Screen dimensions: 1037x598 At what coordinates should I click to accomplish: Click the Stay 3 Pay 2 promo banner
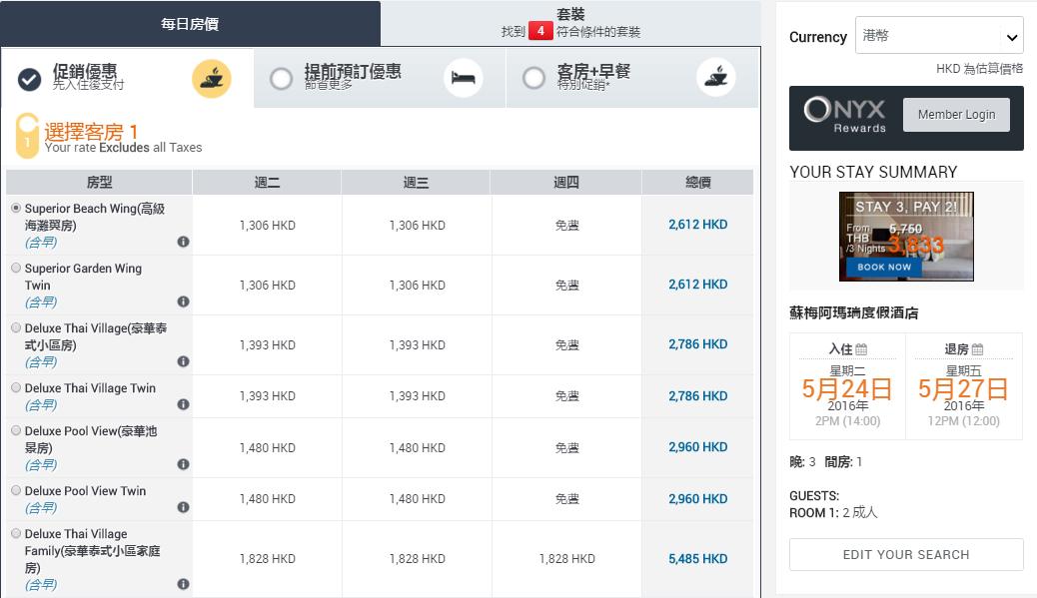(906, 237)
